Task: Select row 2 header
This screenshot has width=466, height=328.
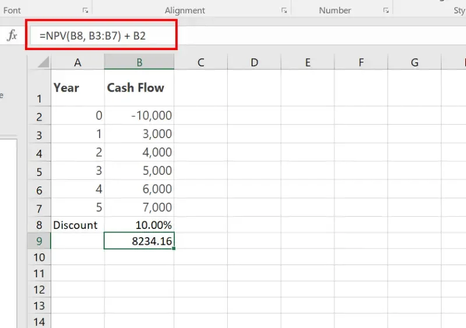Action: (39, 115)
